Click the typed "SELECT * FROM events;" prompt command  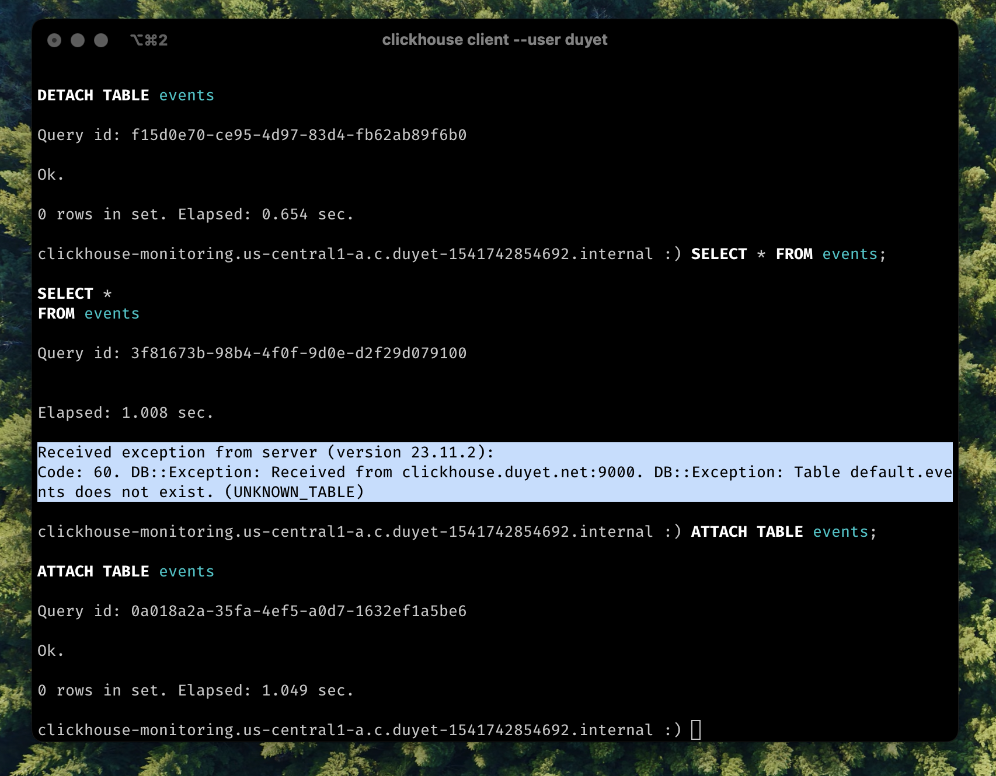788,254
